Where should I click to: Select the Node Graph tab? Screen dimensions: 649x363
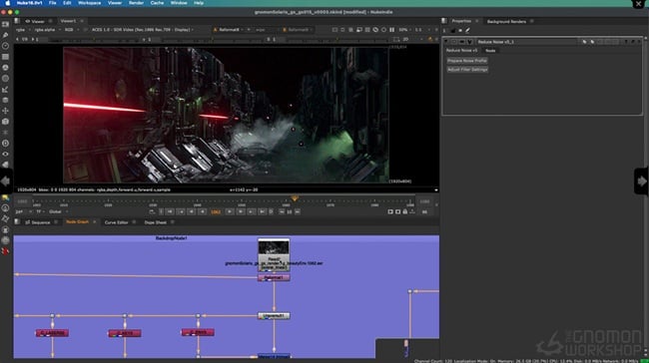click(x=78, y=222)
